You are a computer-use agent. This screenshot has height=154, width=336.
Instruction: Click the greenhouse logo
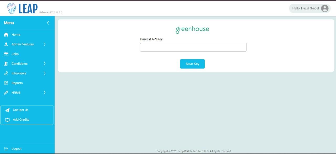tap(192, 29)
